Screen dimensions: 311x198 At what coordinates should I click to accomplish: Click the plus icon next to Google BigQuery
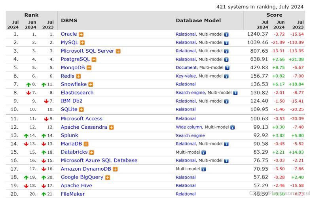(108, 177)
